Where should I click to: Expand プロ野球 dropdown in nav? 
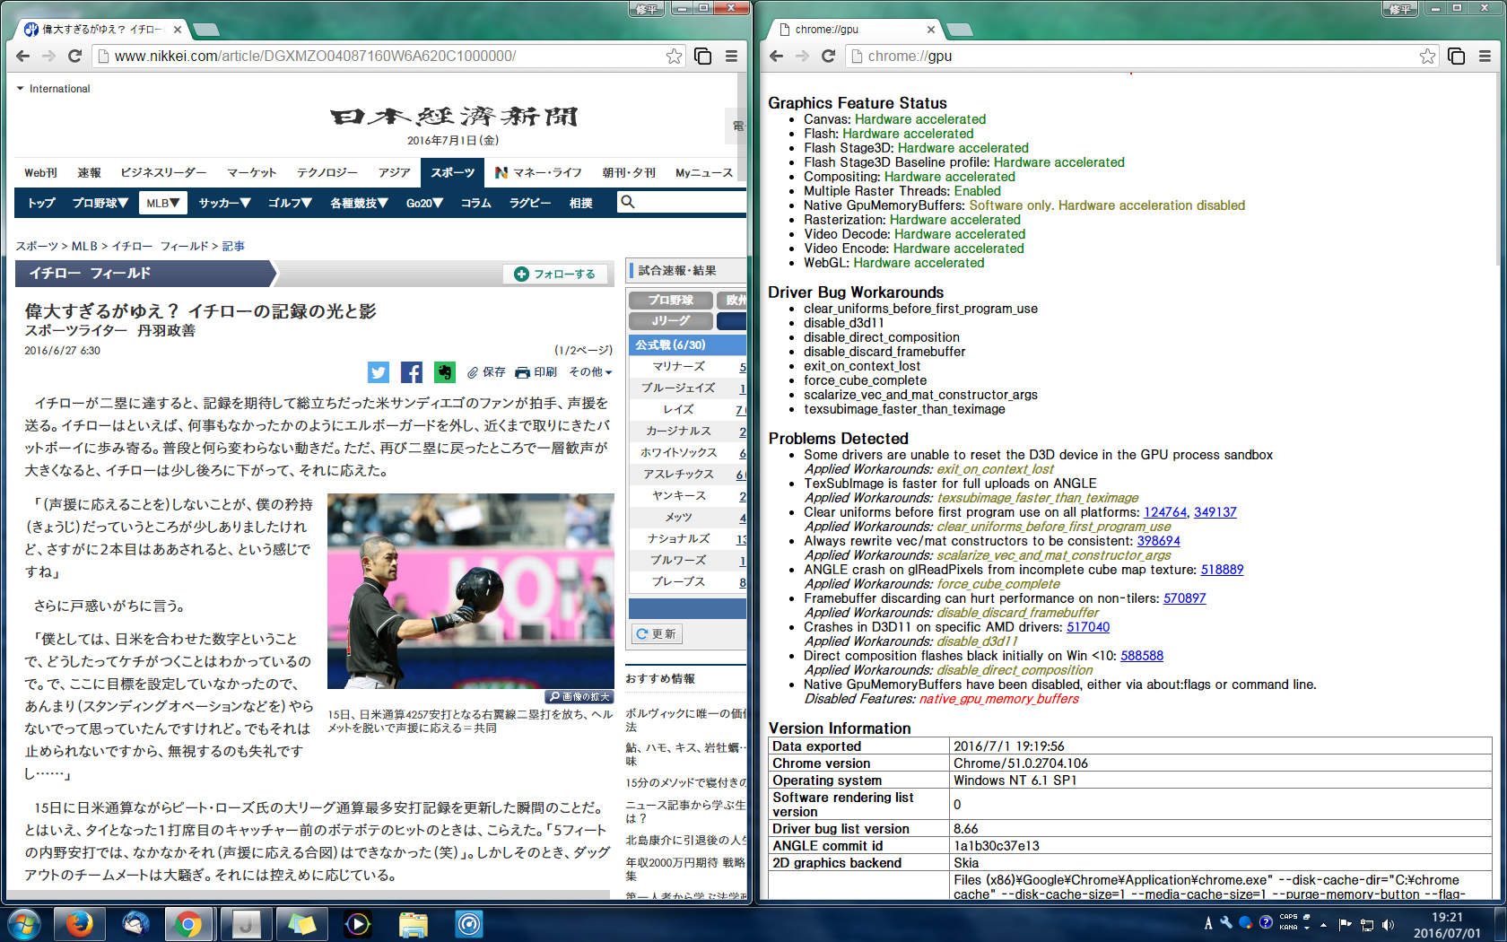point(100,203)
